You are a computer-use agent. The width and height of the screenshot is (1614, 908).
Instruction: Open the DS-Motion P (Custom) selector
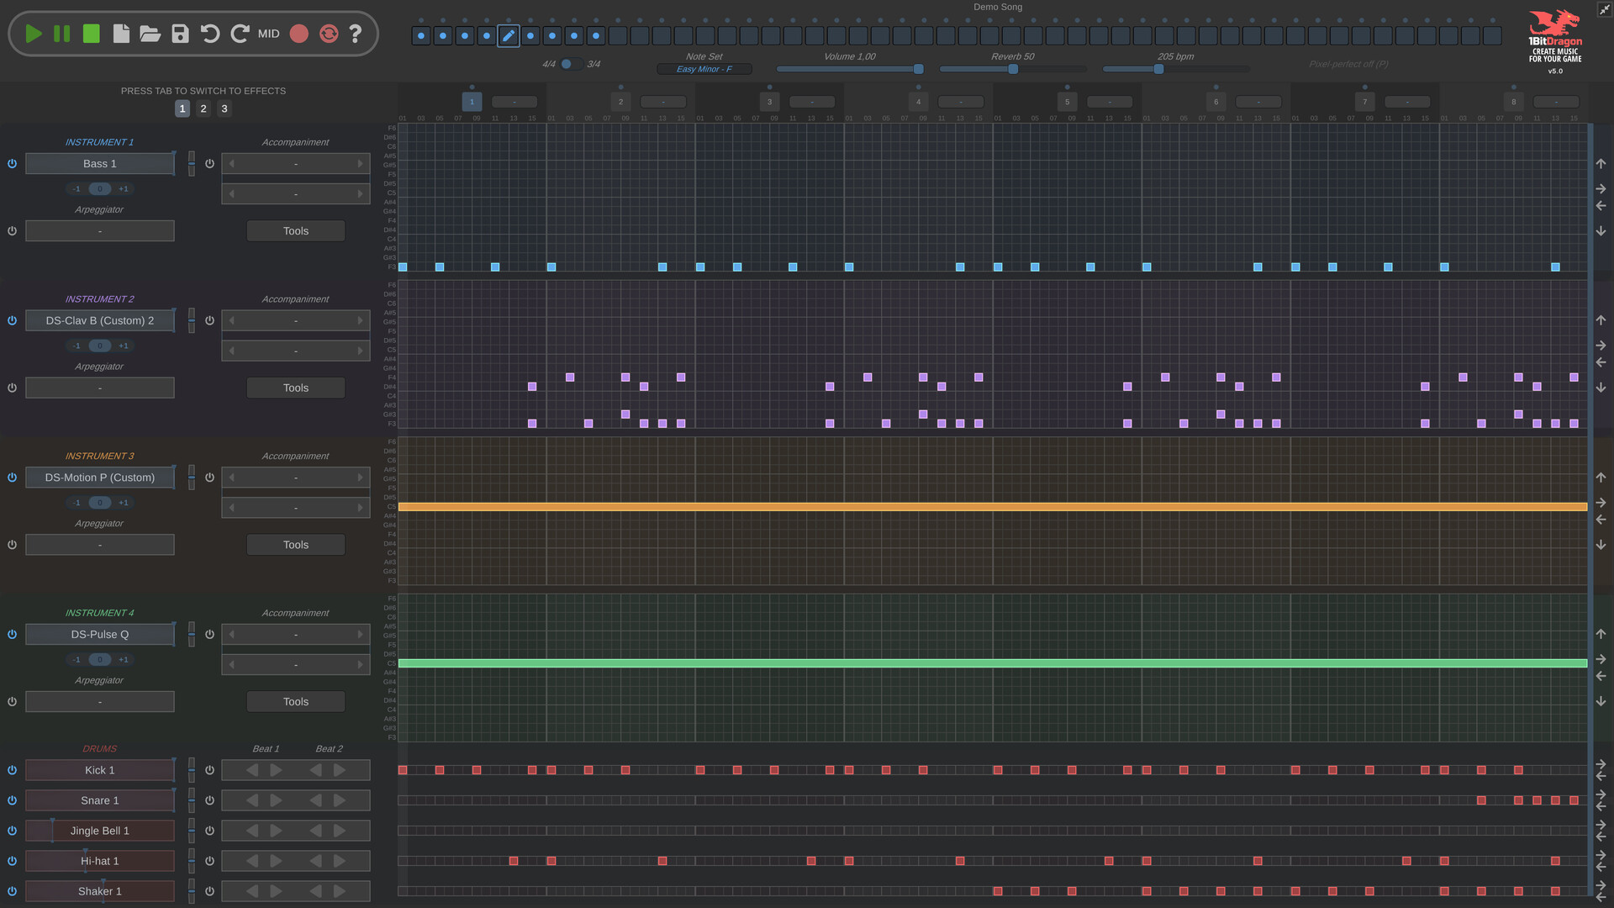[100, 478]
